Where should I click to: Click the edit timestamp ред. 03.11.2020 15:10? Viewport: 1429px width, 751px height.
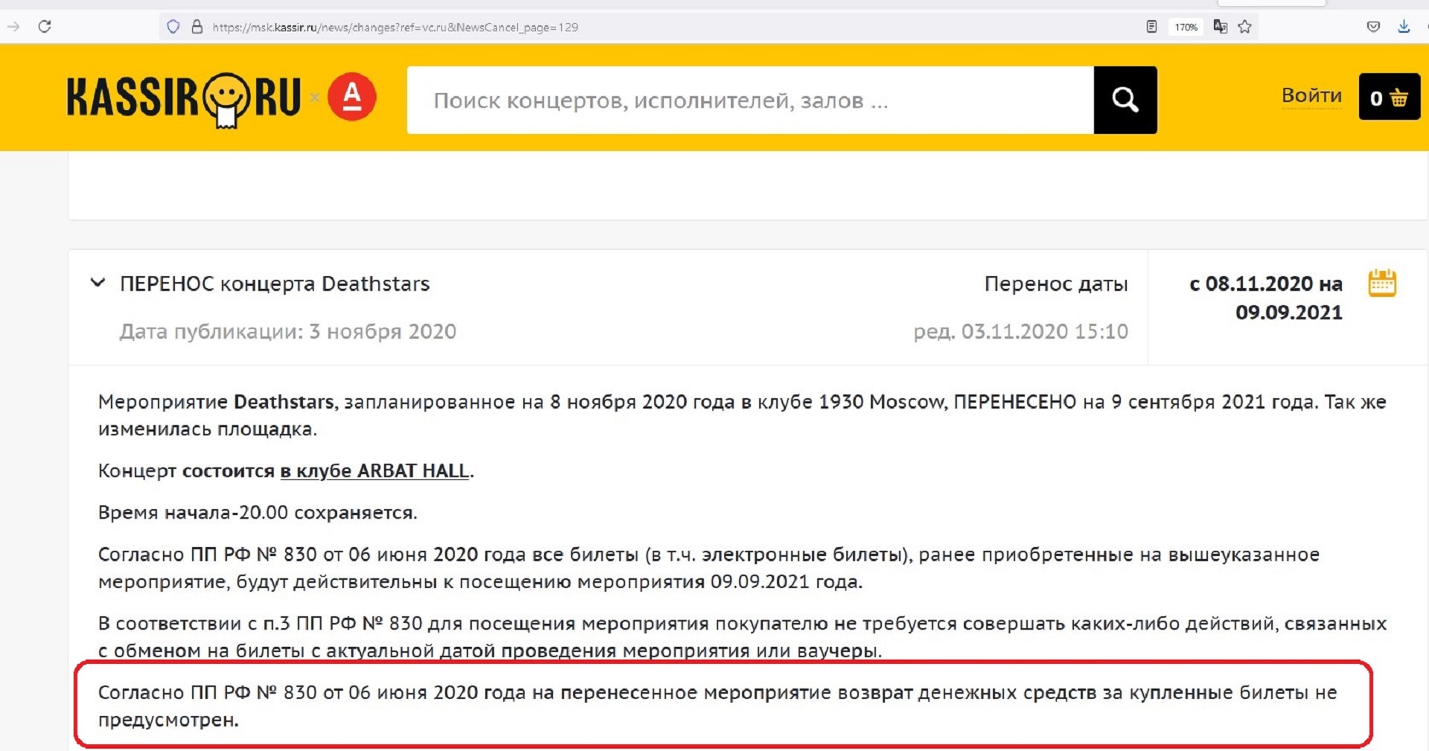tap(1021, 331)
